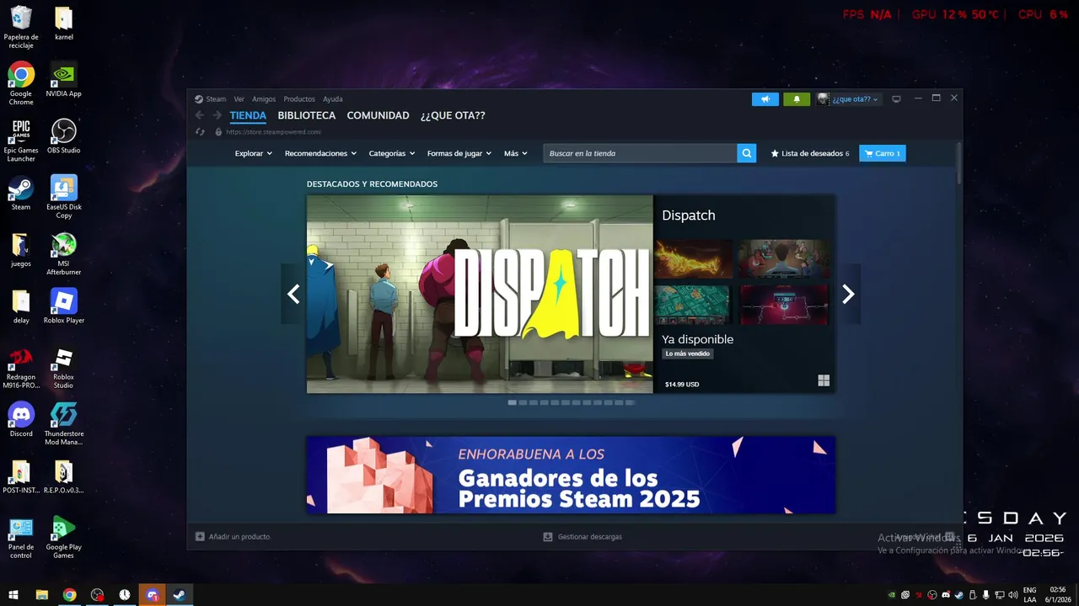Image resolution: width=1079 pixels, height=606 pixels.
Task: Launch OBS Studio from desktop
Action: pyautogui.click(x=64, y=136)
